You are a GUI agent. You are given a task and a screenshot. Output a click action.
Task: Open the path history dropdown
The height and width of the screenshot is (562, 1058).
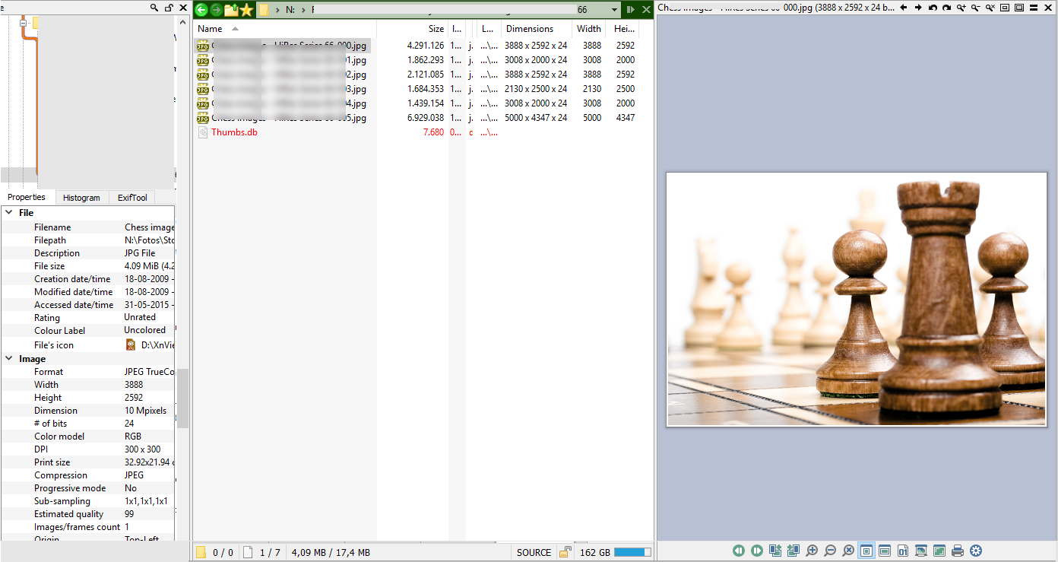613,10
